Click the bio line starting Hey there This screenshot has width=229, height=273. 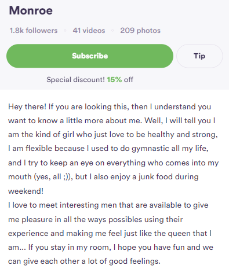coord(110,107)
